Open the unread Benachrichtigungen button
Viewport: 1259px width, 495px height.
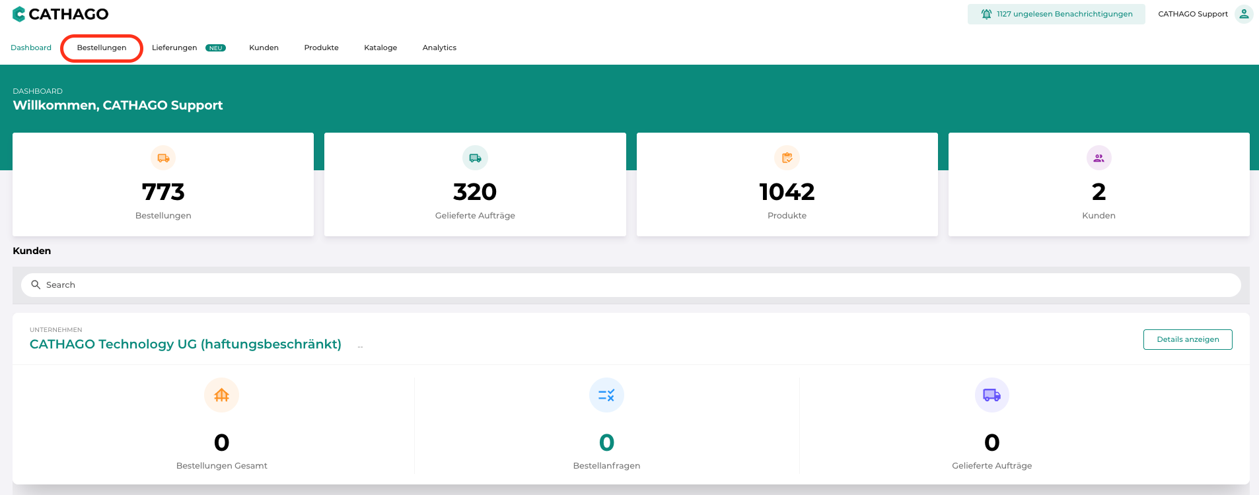pyautogui.click(x=1056, y=14)
